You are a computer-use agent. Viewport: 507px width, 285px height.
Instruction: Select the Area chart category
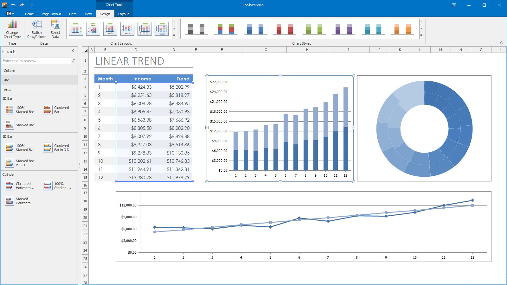click(x=8, y=90)
